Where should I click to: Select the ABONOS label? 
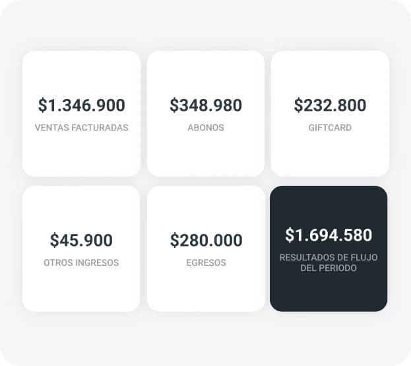coord(206,127)
